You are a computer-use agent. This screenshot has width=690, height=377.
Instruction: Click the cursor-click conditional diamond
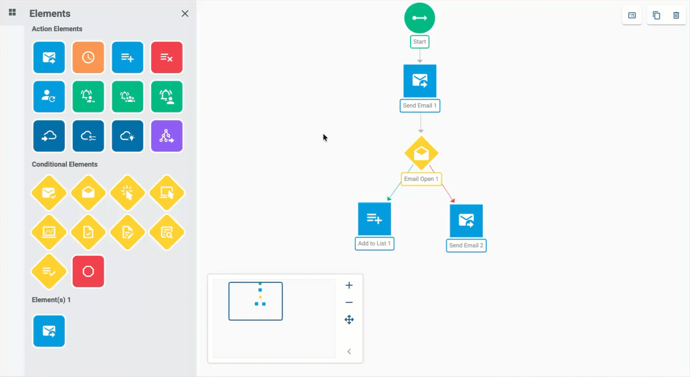(128, 193)
